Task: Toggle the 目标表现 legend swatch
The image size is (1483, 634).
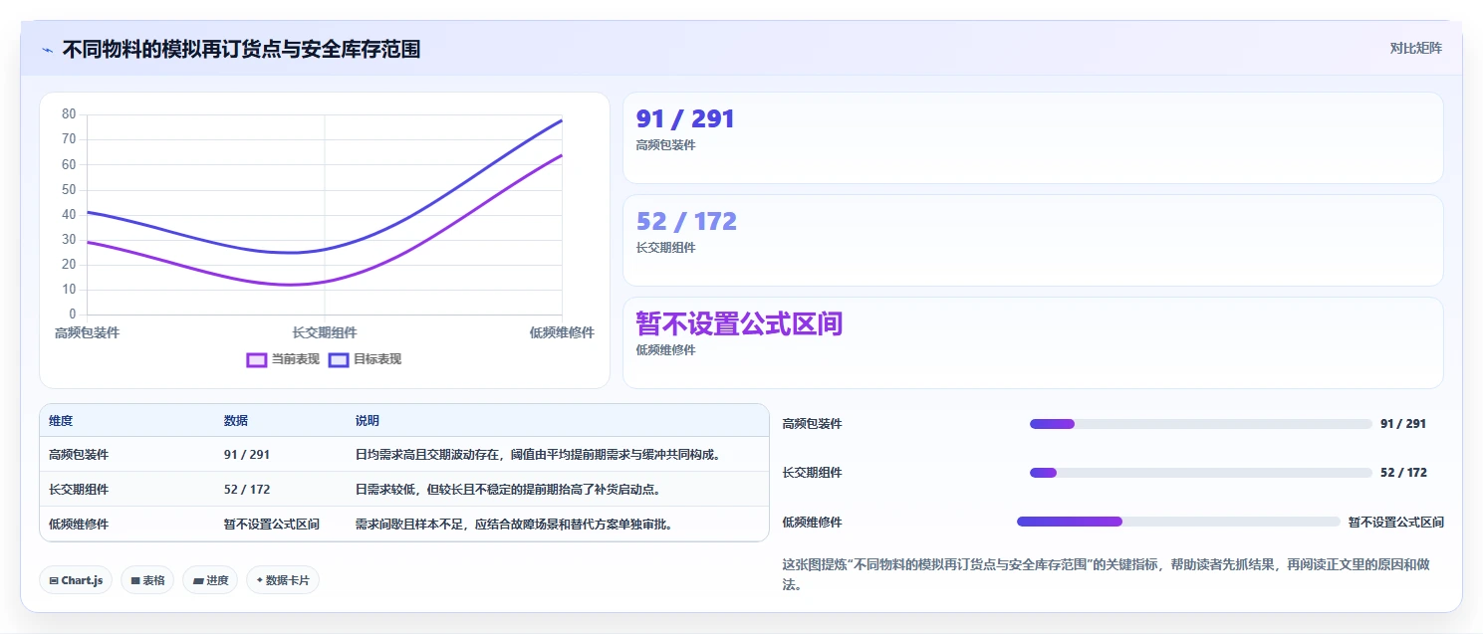Action: (x=339, y=359)
